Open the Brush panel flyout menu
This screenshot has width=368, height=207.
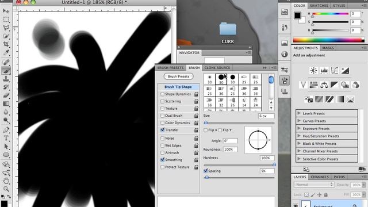pyautogui.click(x=274, y=68)
